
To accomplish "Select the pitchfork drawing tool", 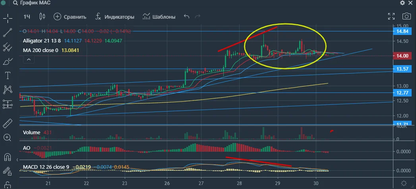I will tap(8, 47).
